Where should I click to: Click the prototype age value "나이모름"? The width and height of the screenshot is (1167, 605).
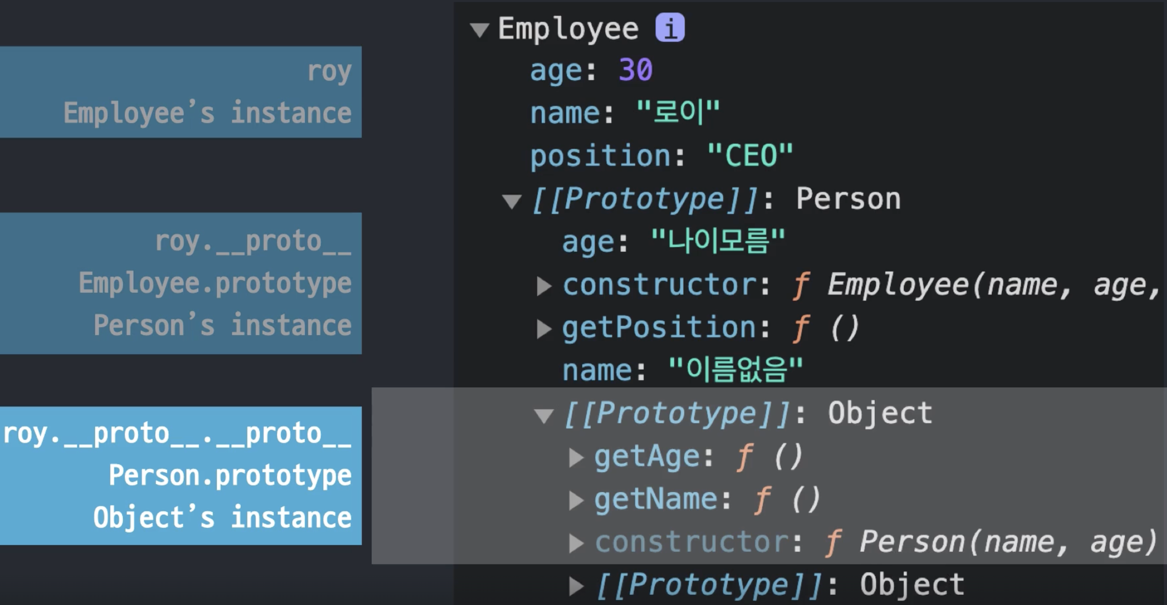718,241
